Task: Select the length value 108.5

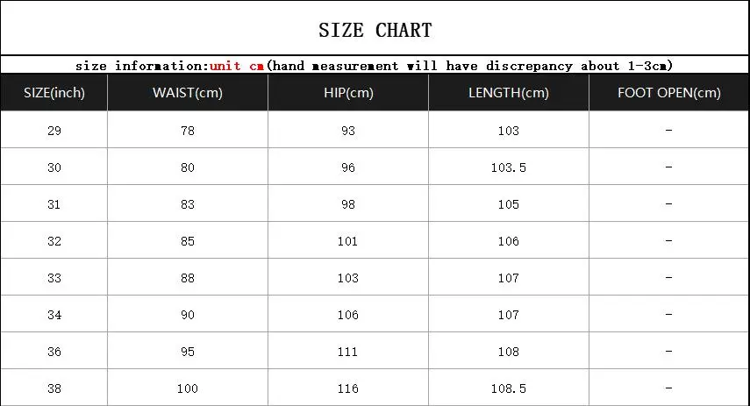Action: pos(509,388)
